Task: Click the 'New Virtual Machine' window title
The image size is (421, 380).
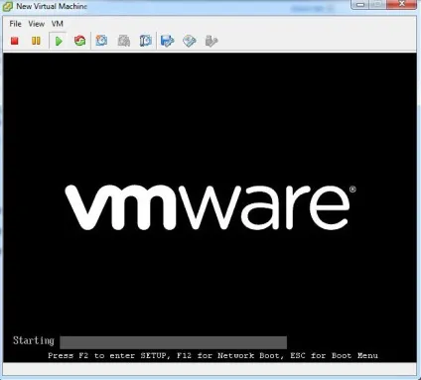Action: (x=52, y=6)
